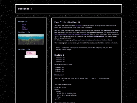Open the Links navigation link
This screenshot has width=137, height=103.
coord(24,28)
